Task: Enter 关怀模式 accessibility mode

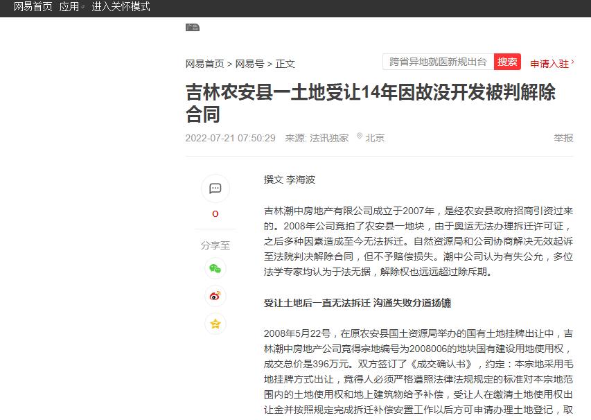Action: tap(121, 7)
